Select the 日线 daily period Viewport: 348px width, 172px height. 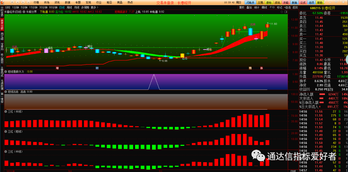coord(62,7)
